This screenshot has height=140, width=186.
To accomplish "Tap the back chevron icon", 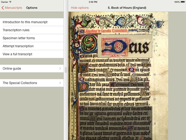I will point(3,8).
